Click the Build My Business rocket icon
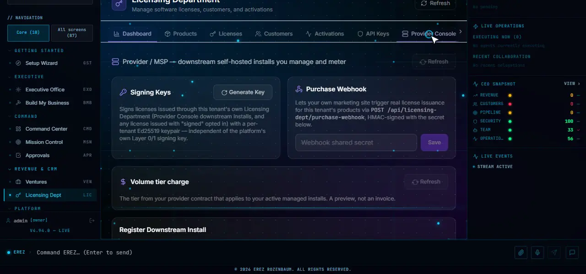Image resolution: width=586 pixels, height=274 pixels. pyautogui.click(x=18, y=103)
